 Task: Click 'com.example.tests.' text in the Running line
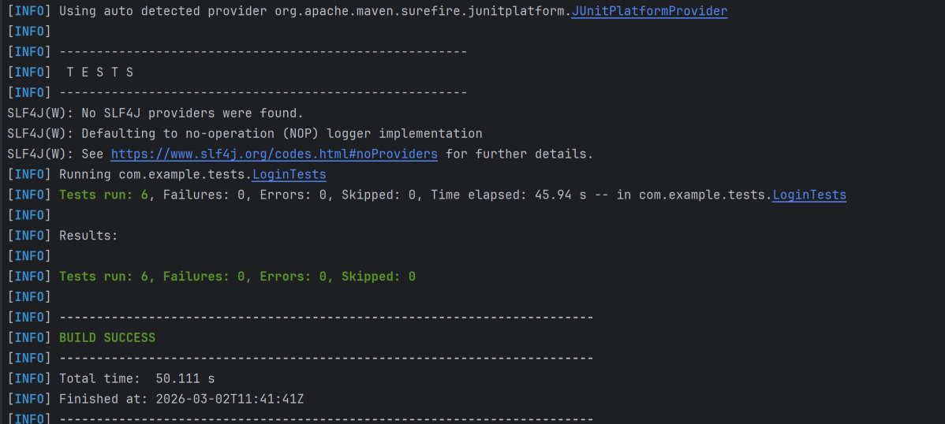click(185, 175)
